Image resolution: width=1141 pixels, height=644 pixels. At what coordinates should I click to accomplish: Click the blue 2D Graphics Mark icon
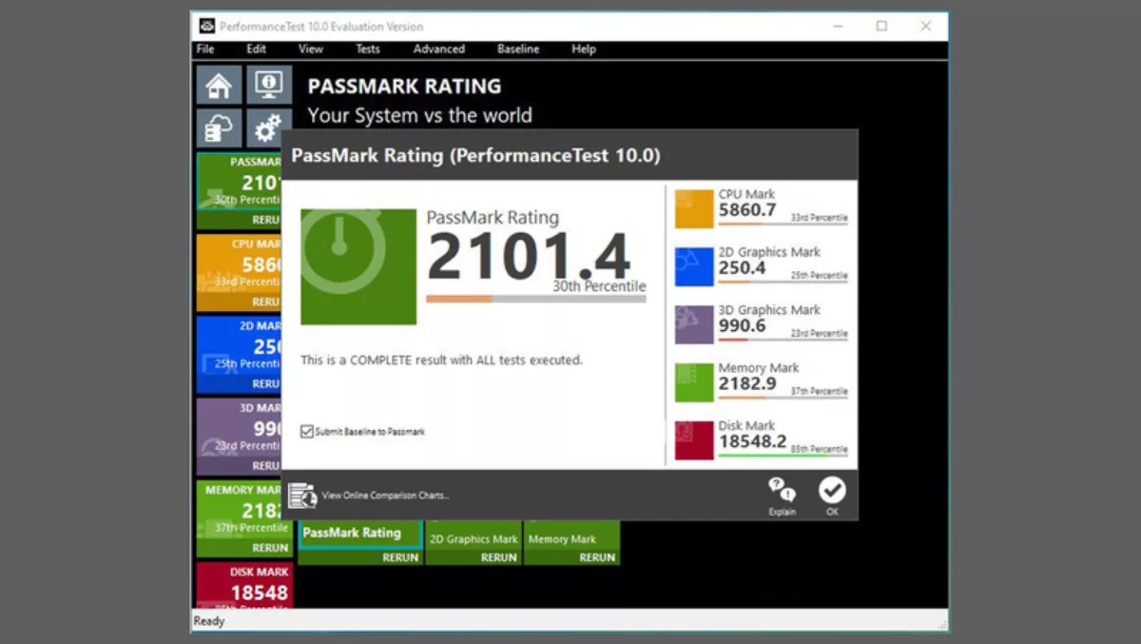point(694,266)
